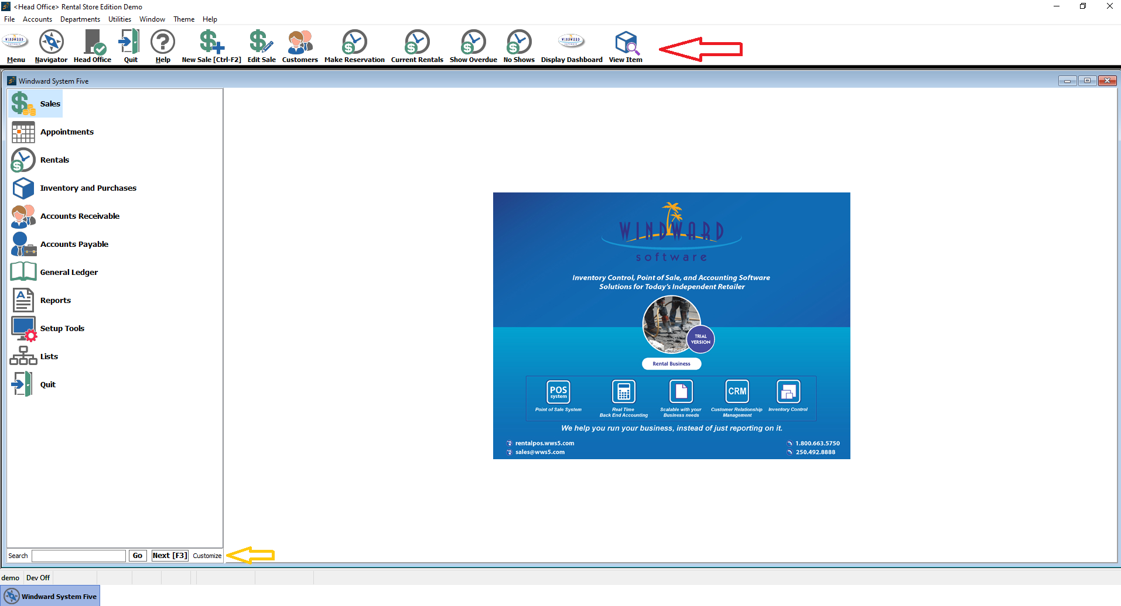Close the inner Windward System Five window
This screenshot has width=1121, height=606.
pyautogui.click(x=1107, y=81)
